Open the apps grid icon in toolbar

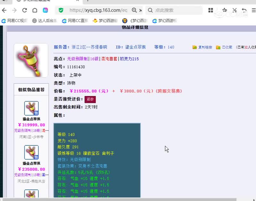click(x=211, y=10)
